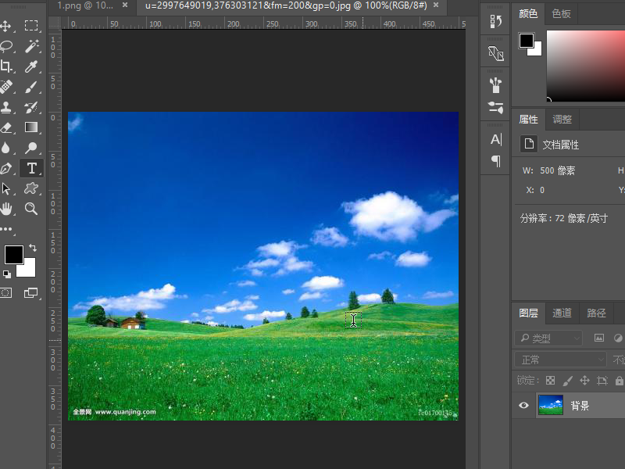Image resolution: width=625 pixels, height=469 pixels.
Task: Select the Rectangular Marquee tool
Action: (x=31, y=26)
